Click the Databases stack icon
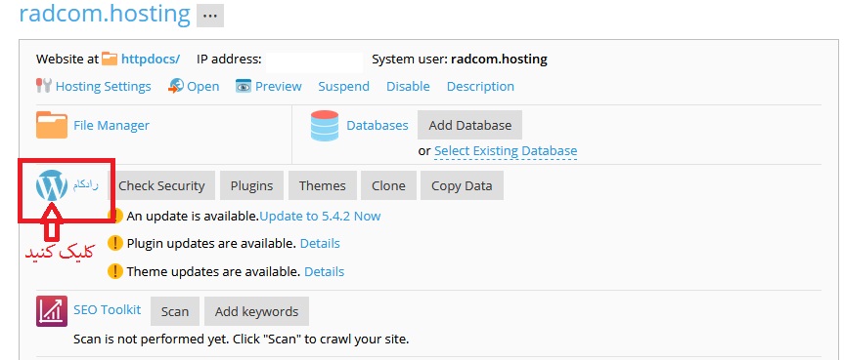 325,125
